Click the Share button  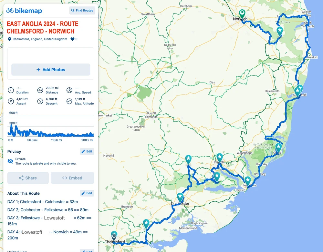(28, 178)
